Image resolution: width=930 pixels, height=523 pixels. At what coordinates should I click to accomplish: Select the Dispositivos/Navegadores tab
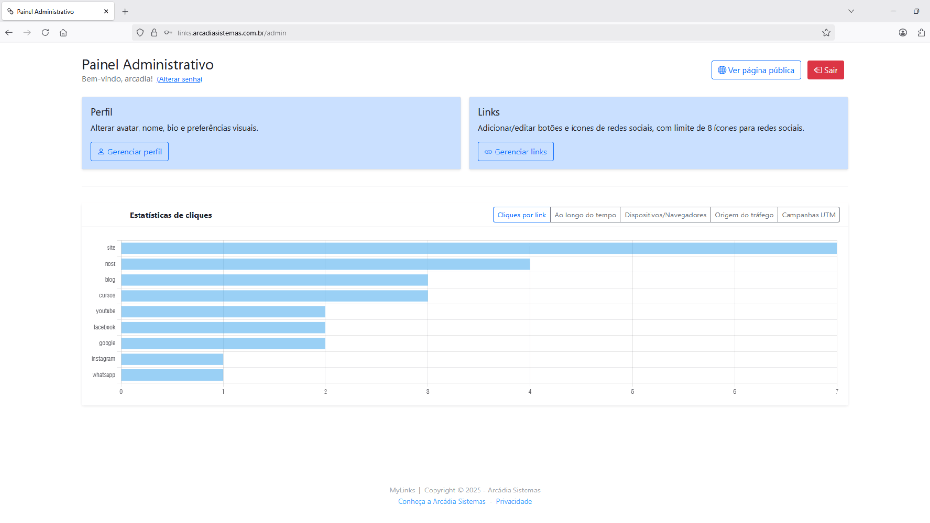point(665,215)
